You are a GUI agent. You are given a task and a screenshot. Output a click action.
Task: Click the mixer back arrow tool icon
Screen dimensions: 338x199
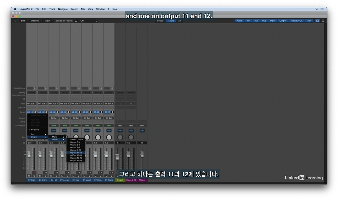point(15,21)
